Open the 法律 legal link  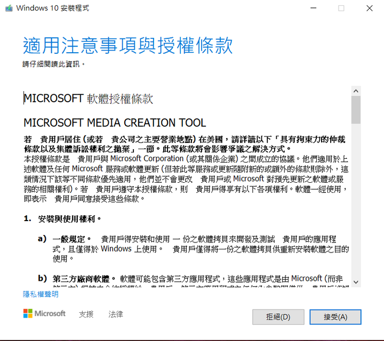click(116, 314)
